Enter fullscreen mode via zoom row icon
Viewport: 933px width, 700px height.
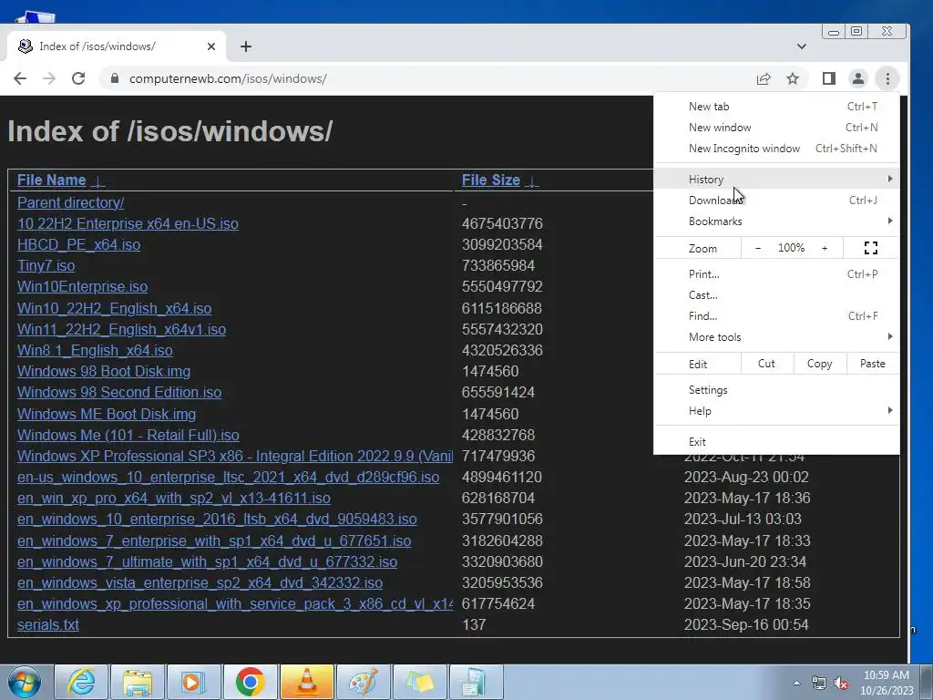870,248
